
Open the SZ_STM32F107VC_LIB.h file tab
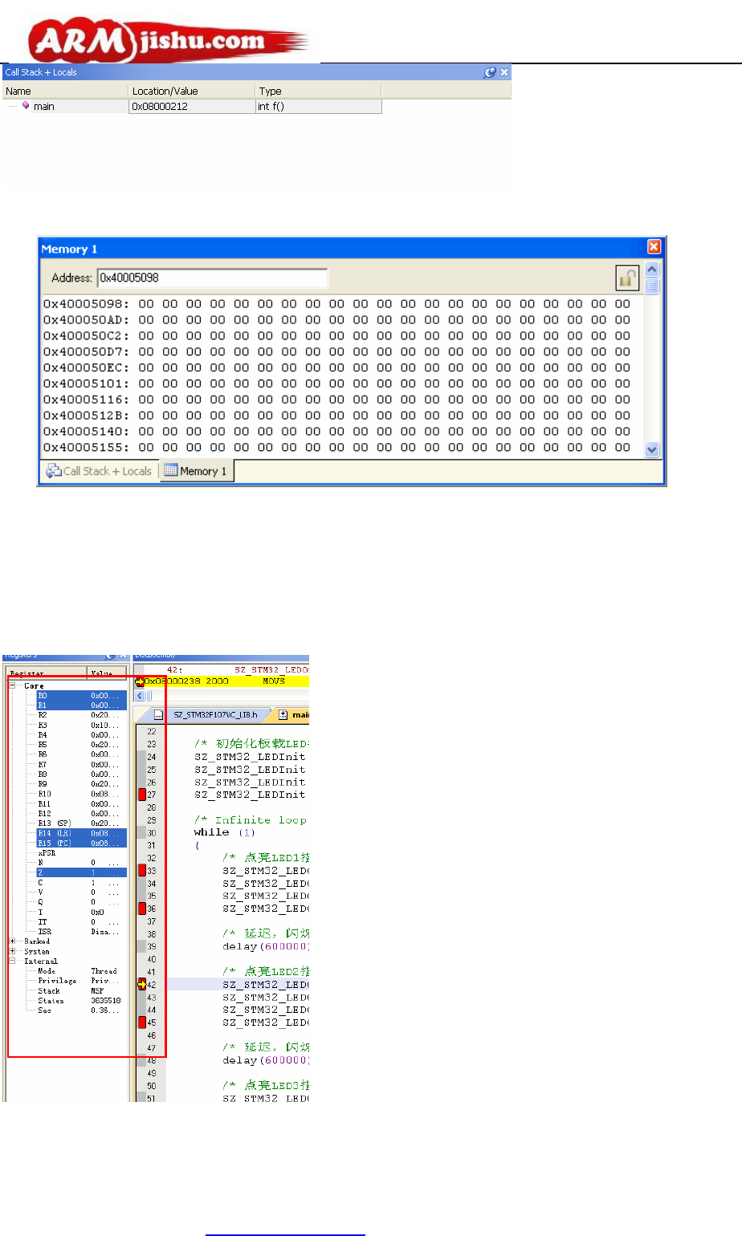(215, 714)
